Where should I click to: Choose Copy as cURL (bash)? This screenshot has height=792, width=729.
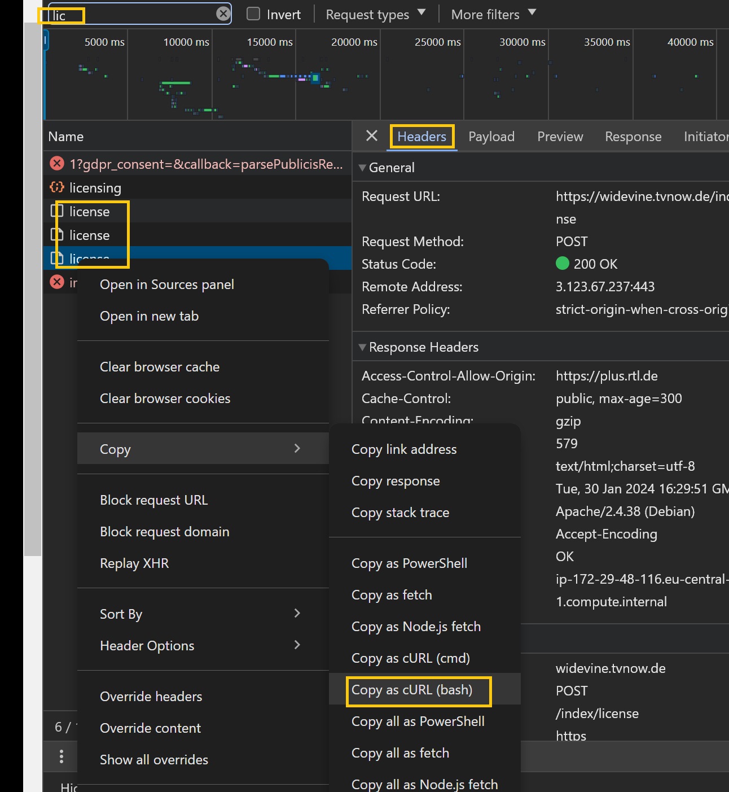pyautogui.click(x=412, y=690)
